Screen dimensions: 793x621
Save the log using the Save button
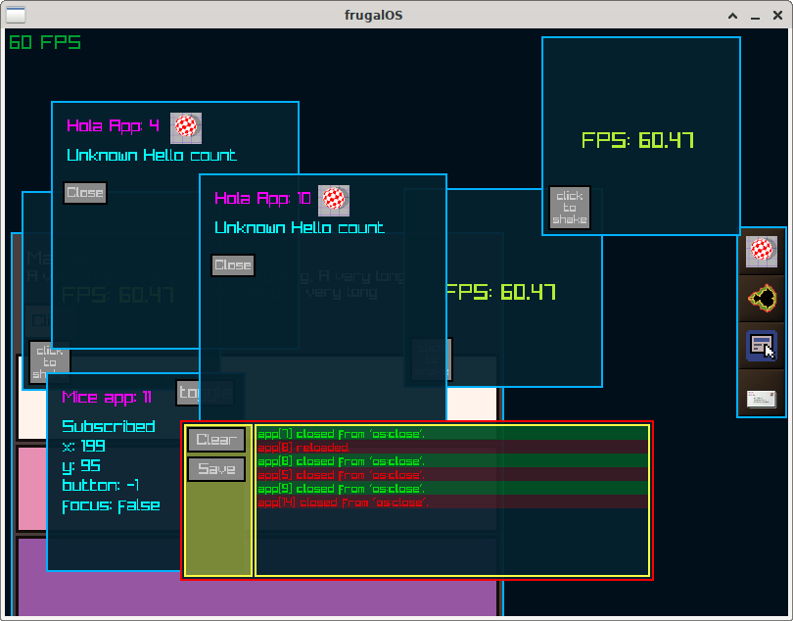point(216,469)
